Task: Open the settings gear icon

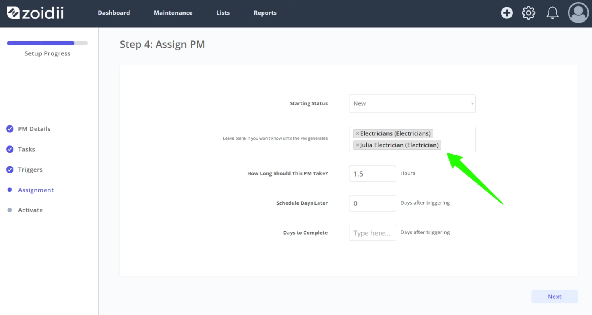Action: [x=528, y=13]
